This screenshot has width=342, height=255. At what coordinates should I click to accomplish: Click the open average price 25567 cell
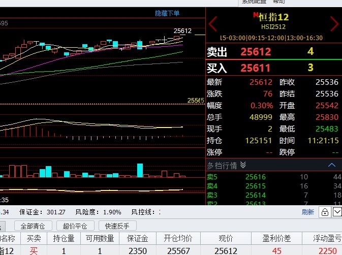pyautogui.click(x=178, y=251)
